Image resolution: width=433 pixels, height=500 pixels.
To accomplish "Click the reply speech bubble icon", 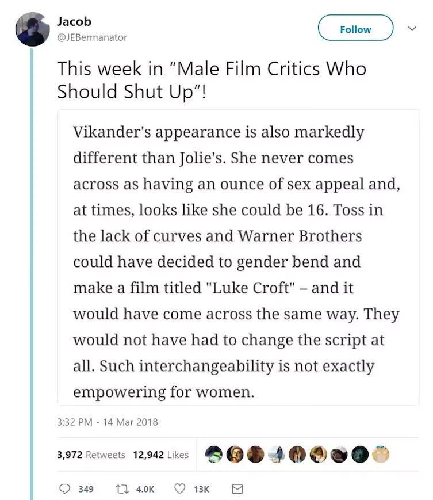I will 65,489.
